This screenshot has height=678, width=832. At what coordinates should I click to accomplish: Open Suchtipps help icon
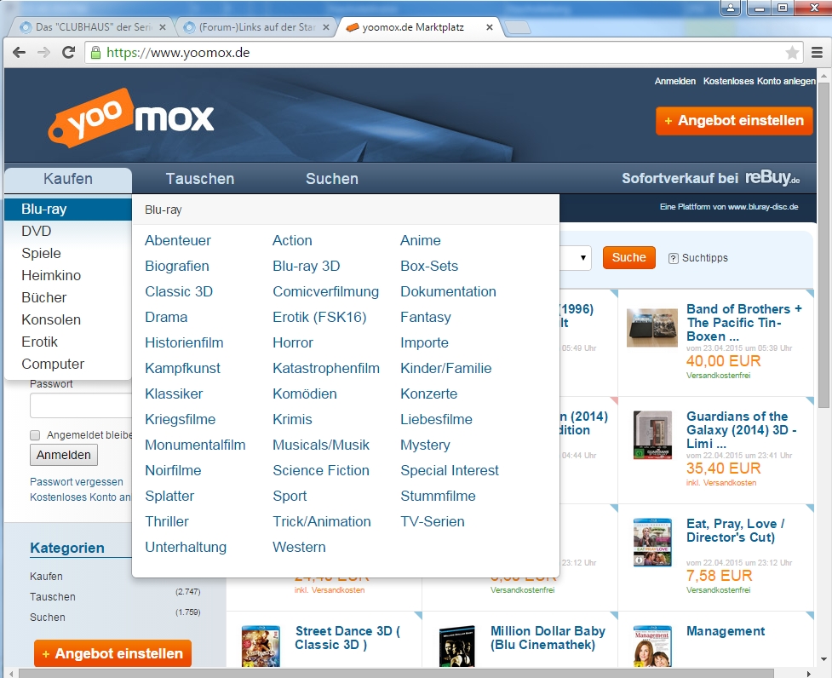coord(673,258)
